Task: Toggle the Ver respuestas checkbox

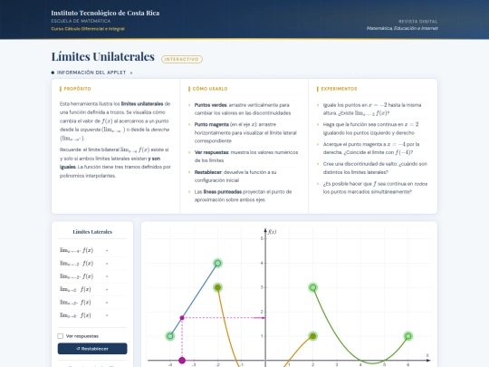Action: click(61, 336)
